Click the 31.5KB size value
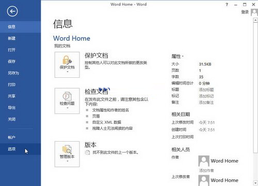Image resolution: width=258 pixels, height=186 pixels. [x=205, y=64]
